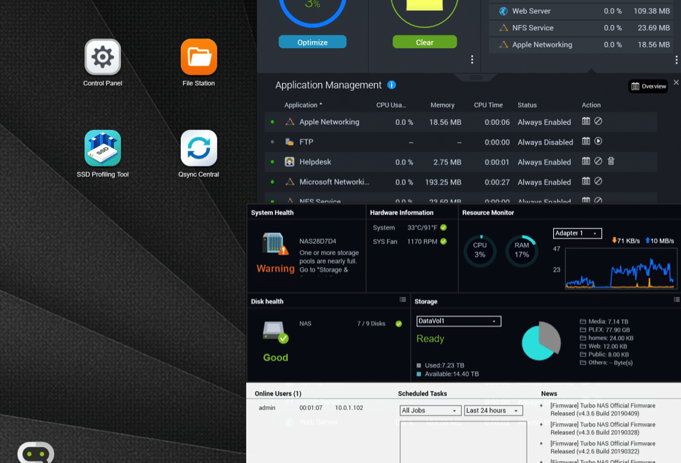Delete Helpdesk using the trash icon
681x463 pixels.
tap(611, 161)
